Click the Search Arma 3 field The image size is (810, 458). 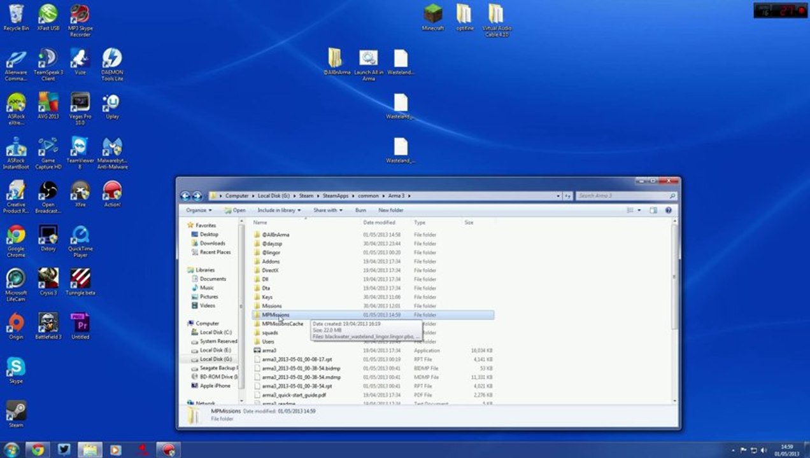pos(626,196)
